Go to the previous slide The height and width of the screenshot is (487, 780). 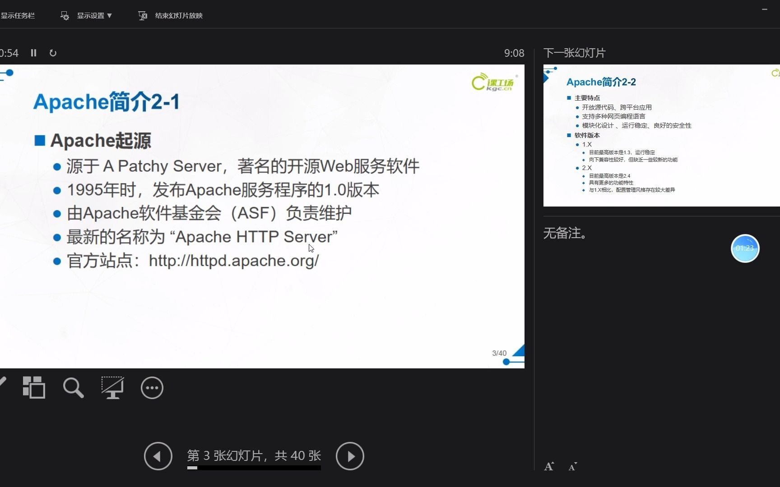tap(158, 456)
